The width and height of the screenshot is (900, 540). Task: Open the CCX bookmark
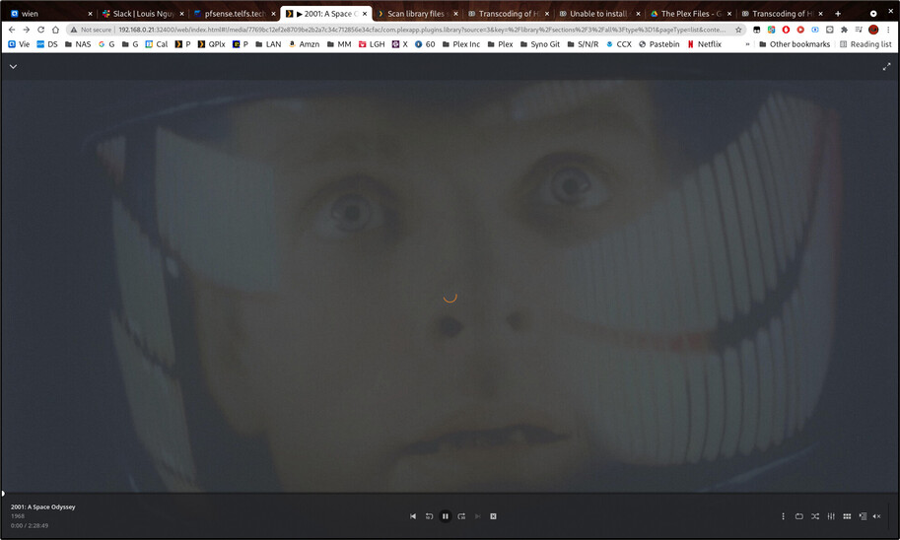(619, 43)
